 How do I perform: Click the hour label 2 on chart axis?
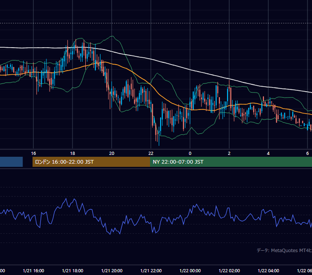pos(229,154)
